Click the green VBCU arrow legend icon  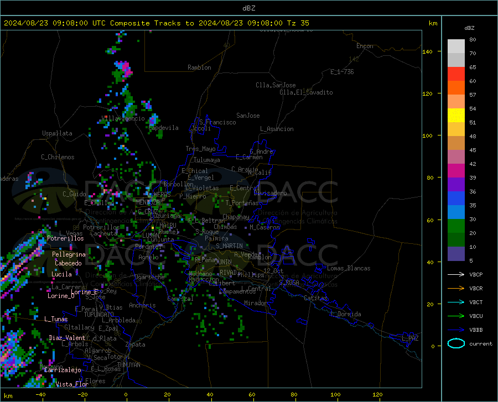(x=456, y=316)
